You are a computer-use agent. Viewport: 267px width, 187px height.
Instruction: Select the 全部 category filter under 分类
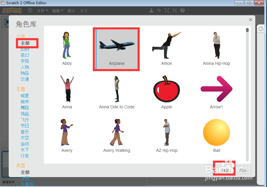(x=25, y=43)
